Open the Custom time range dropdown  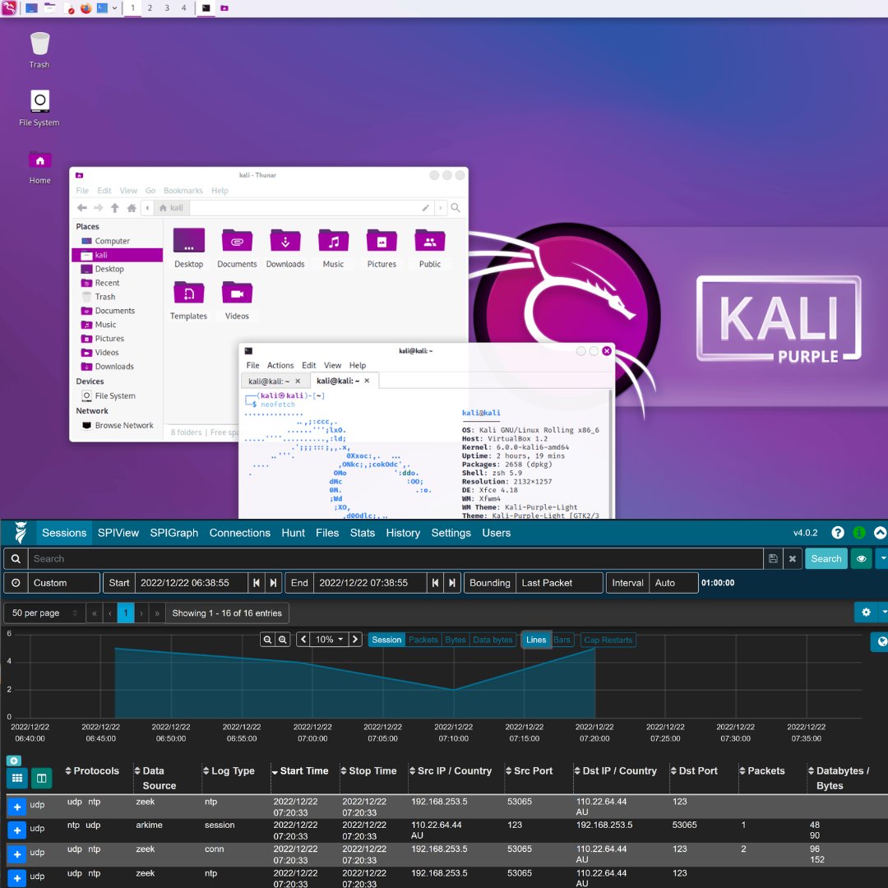tap(64, 583)
